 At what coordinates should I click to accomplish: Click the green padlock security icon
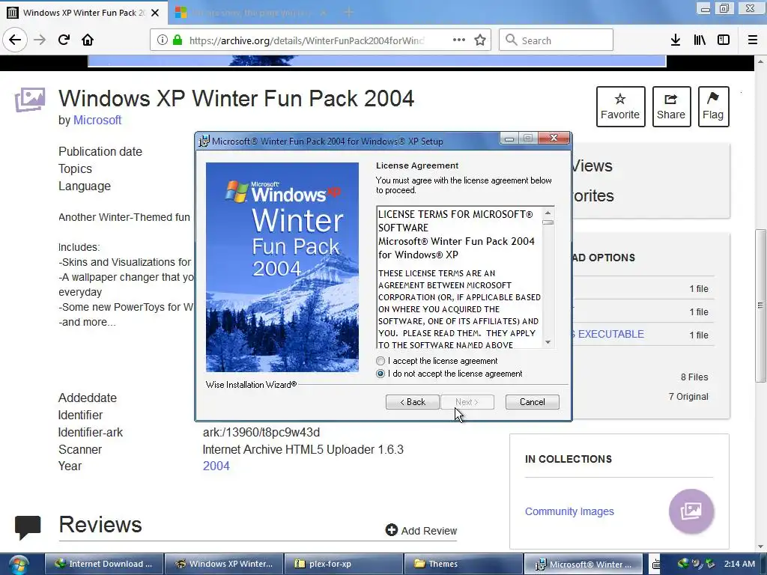click(178, 40)
